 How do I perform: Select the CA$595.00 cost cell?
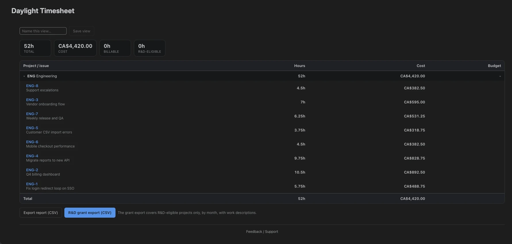(x=415, y=102)
